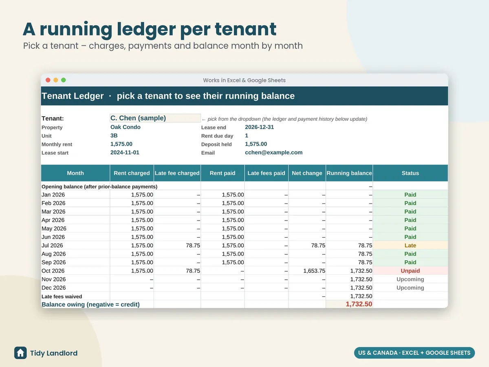Click the Oak Condo property value
This screenshot has height=367, width=489.
(126, 127)
